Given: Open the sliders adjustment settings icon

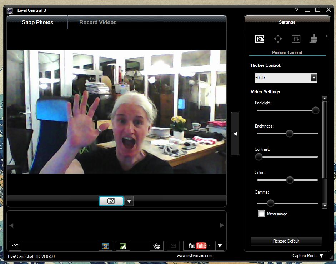Looking at the screenshot, I should 296,39.
